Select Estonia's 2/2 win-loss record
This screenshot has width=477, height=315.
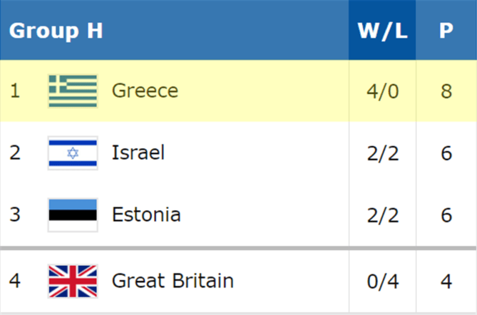(x=382, y=215)
